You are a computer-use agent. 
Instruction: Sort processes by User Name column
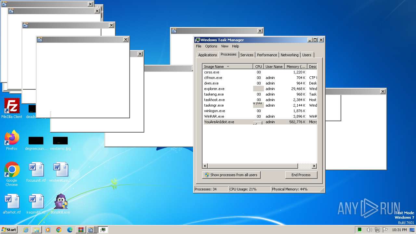tap(274, 67)
